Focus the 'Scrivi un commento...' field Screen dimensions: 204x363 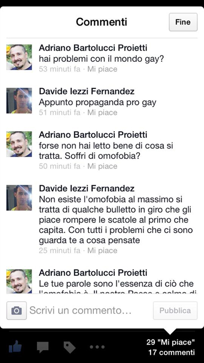[x=90, y=310]
